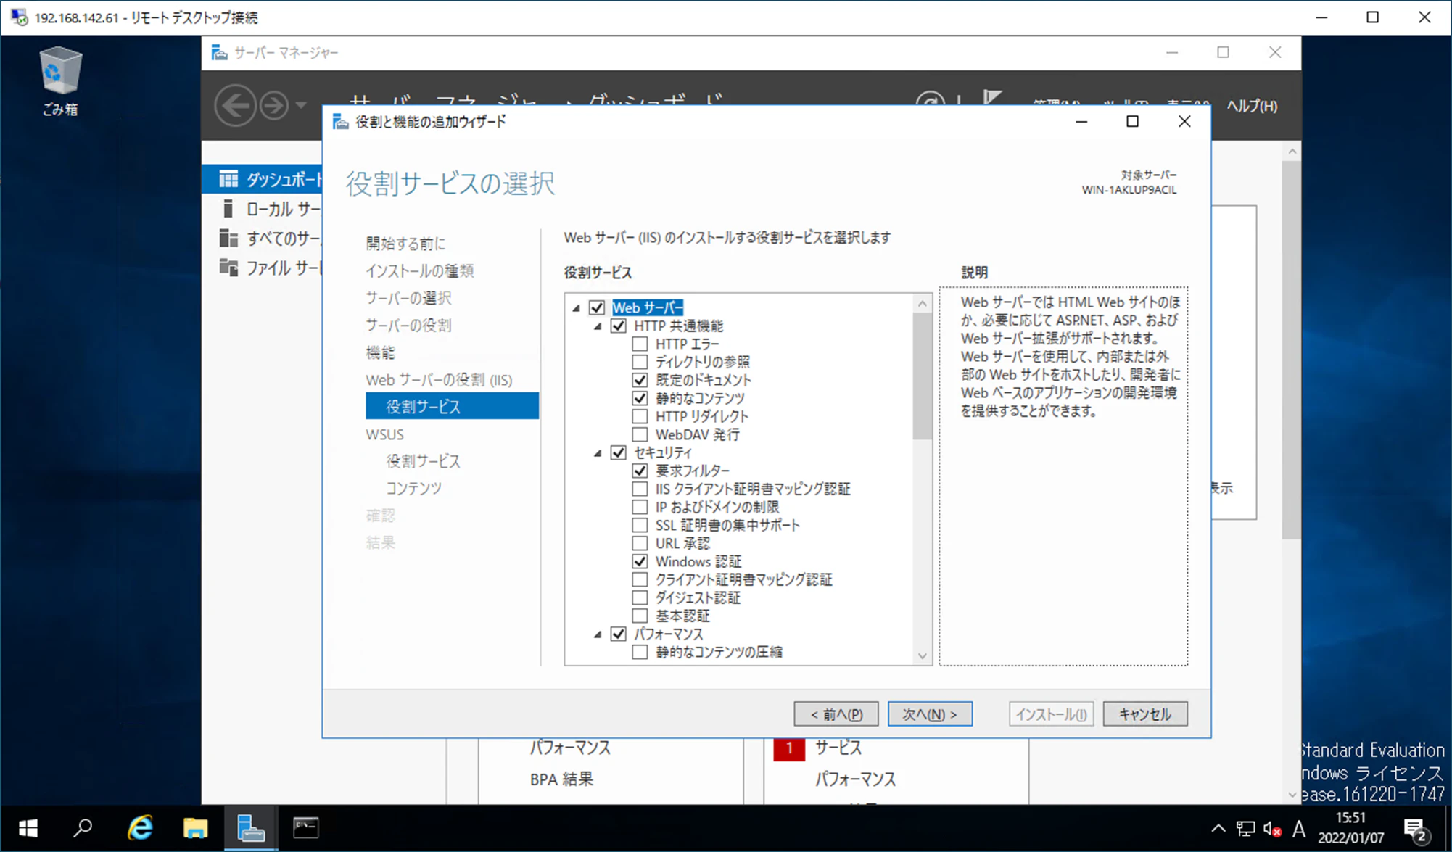Collapse the セキュリティ tree node
1452x852 pixels.
click(598, 453)
